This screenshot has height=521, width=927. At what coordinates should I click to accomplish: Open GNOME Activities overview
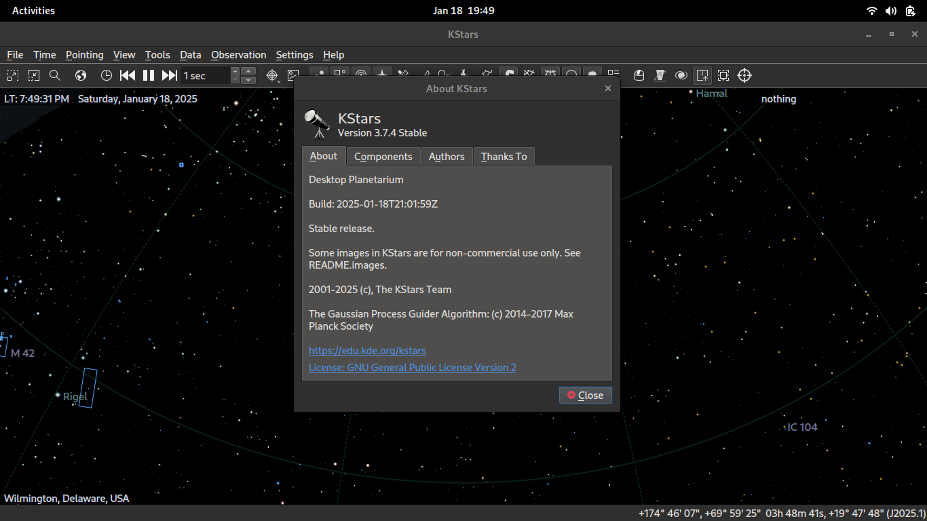point(34,11)
